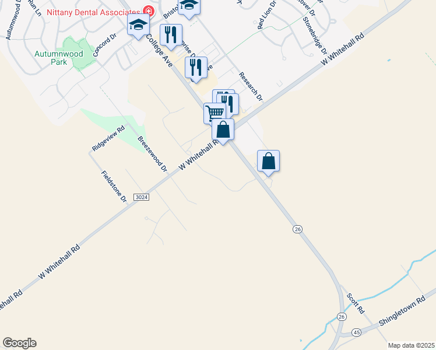436x350 pixels.
Task: Select the shopping bag marker on W Whitehall Rd
Action: (223, 131)
